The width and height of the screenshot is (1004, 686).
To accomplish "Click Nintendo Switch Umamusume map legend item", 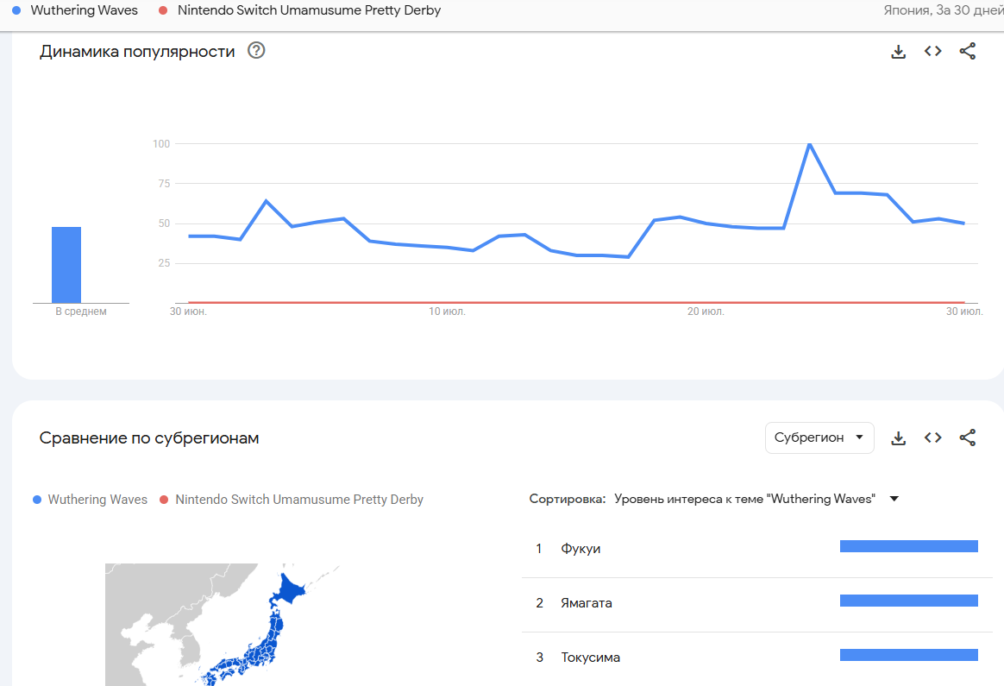I will click(x=298, y=500).
